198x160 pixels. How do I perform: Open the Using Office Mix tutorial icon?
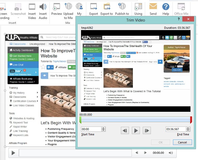[138, 6]
